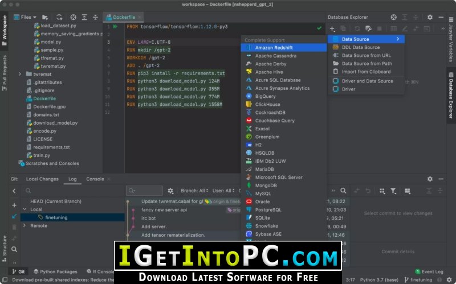Click the target icon in Database Explorer header
This screenshot has width=456, height=284.
click(x=393, y=17)
